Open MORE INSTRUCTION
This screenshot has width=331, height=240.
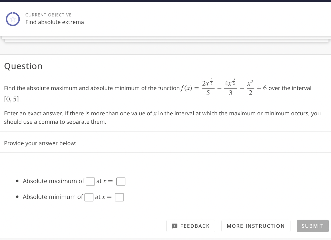256,226
